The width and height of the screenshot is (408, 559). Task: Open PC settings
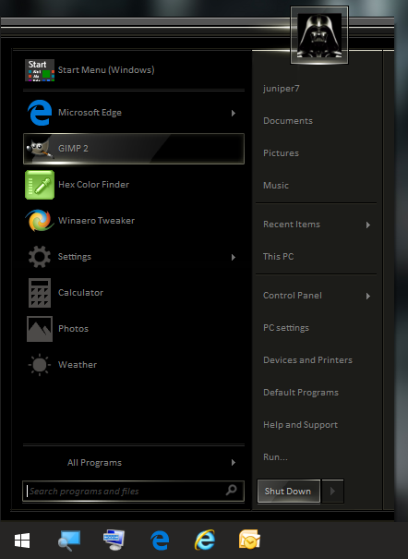tap(286, 328)
